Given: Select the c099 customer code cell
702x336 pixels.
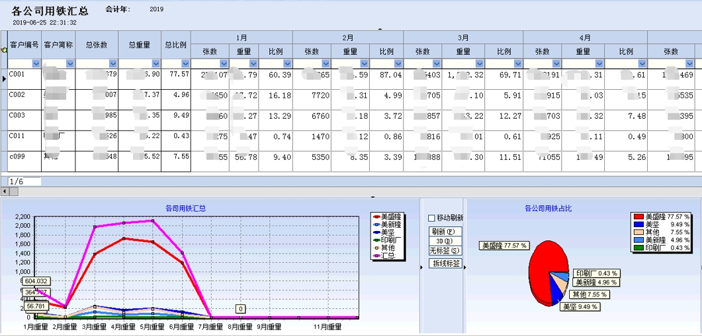Looking at the screenshot, I should (x=24, y=161).
